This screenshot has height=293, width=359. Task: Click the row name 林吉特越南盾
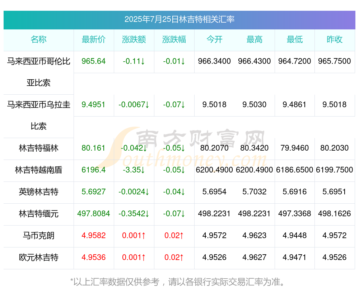click(38, 170)
